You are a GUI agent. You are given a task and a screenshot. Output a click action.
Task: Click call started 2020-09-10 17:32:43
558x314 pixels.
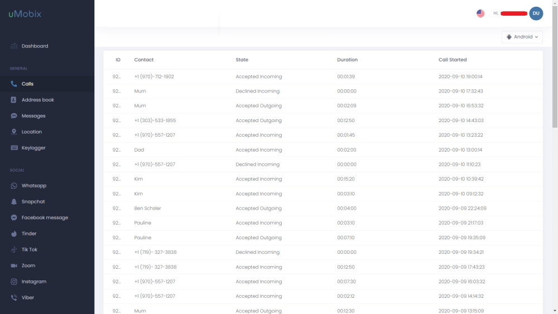point(461,91)
